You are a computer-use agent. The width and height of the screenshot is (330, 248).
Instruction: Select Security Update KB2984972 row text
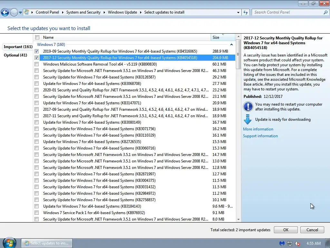click(x=99, y=193)
